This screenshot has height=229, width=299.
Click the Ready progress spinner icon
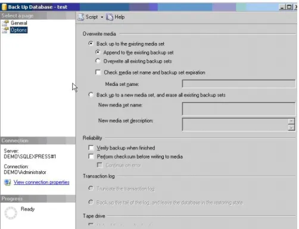point(11,213)
